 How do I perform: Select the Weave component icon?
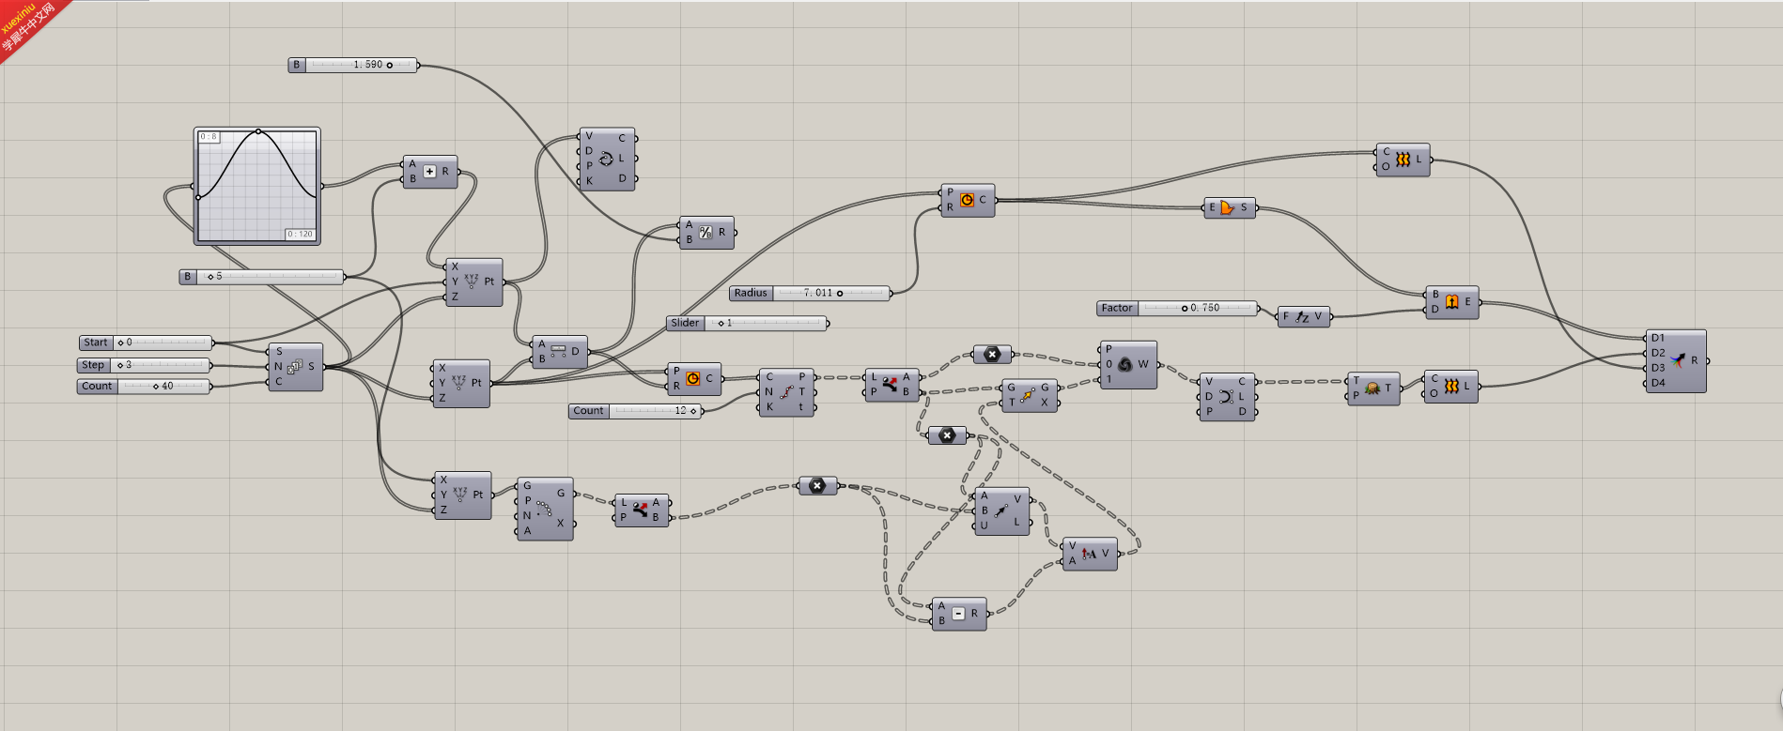pyautogui.click(x=1125, y=364)
